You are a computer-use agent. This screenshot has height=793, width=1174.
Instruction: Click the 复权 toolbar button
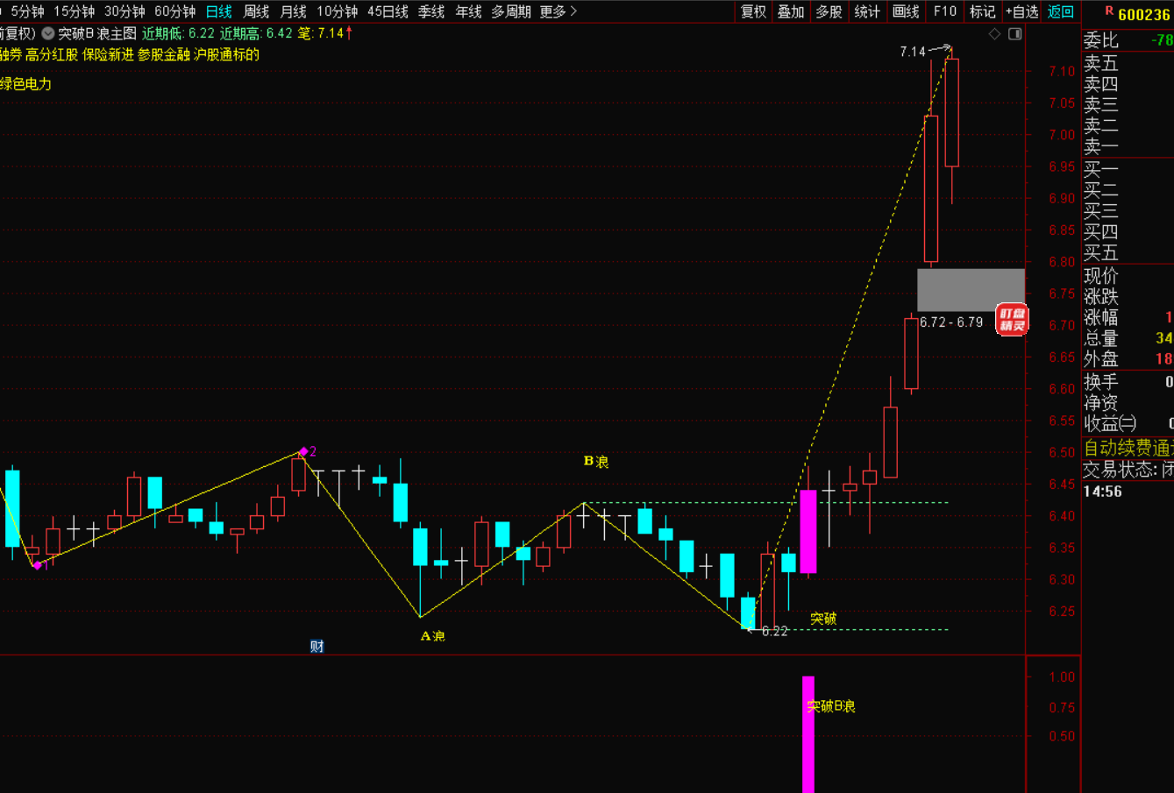pyautogui.click(x=753, y=11)
